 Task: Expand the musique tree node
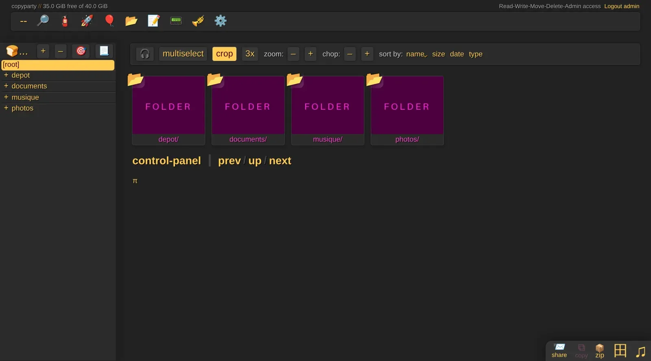click(6, 97)
